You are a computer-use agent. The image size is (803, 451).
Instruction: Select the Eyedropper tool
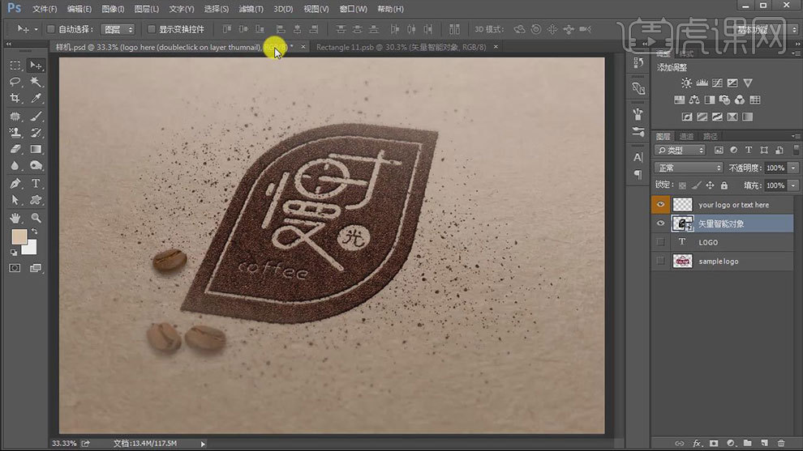coord(36,98)
